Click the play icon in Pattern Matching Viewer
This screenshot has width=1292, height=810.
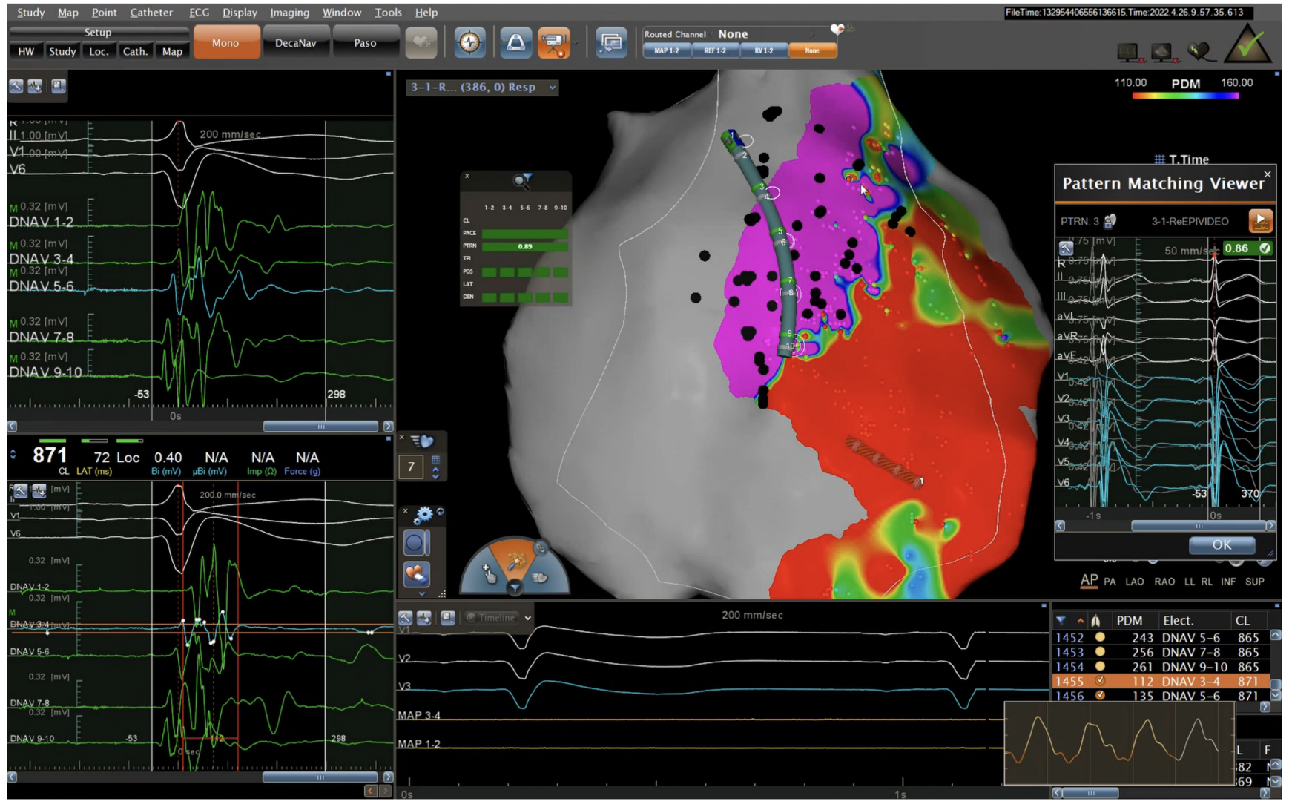point(1260,221)
